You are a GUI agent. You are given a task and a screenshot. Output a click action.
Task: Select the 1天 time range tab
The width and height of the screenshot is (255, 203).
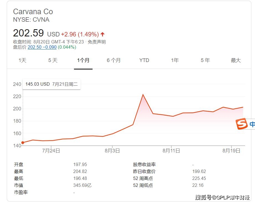[x=22, y=60]
